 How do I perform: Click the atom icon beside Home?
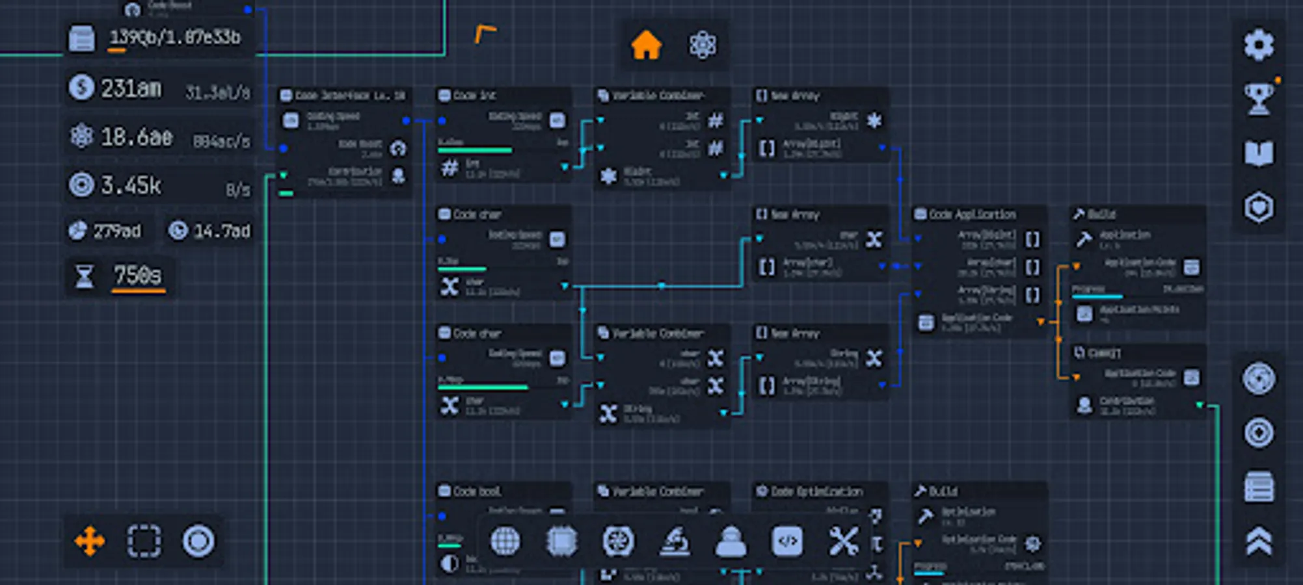point(703,45)
